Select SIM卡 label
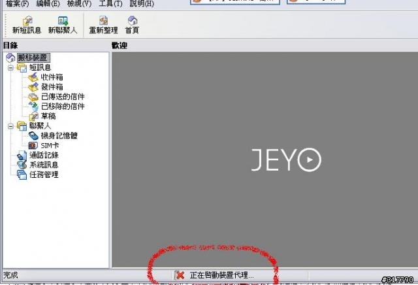418x285 pixels. pyautogui.click(x=50, y=145)
